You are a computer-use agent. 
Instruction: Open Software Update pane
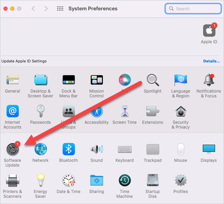(x=13, y=149)
